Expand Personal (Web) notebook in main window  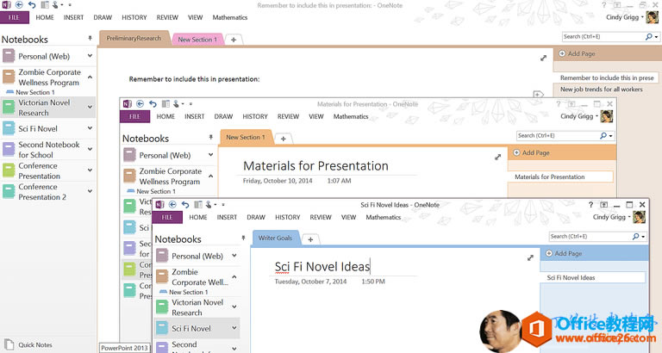pos(90,56)
